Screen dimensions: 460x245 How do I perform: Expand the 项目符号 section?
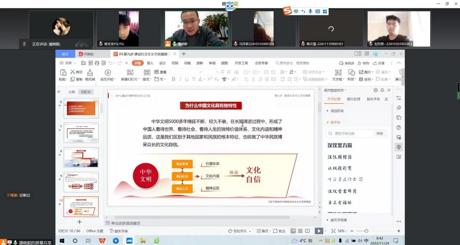[x=337, y=111]
